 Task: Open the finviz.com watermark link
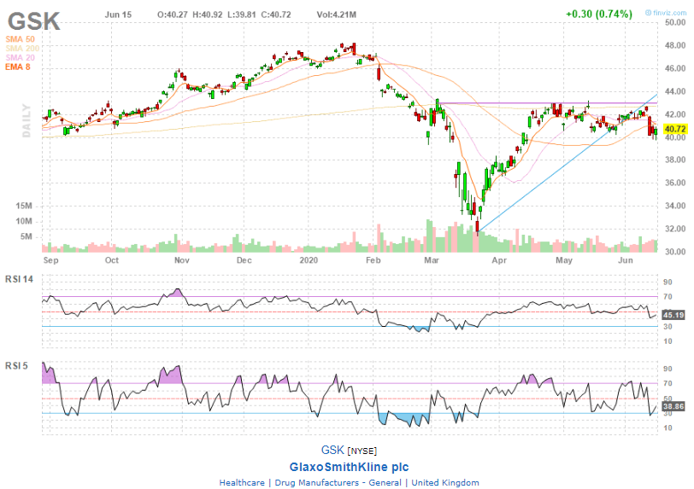(666, 13)
